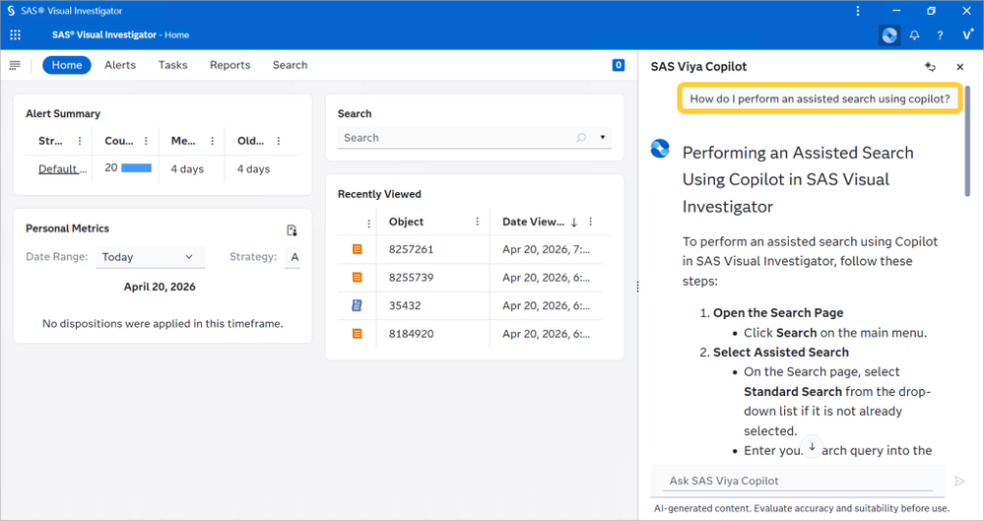Viewport: 984px width, 521px height.
Task: Open the Oldest column options menu
Action: (279, 141)
